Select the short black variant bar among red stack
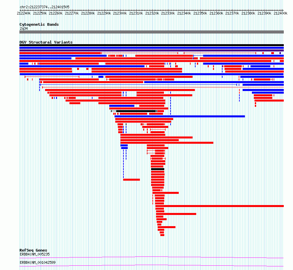 pyautogui.click(x=158, y=169)
